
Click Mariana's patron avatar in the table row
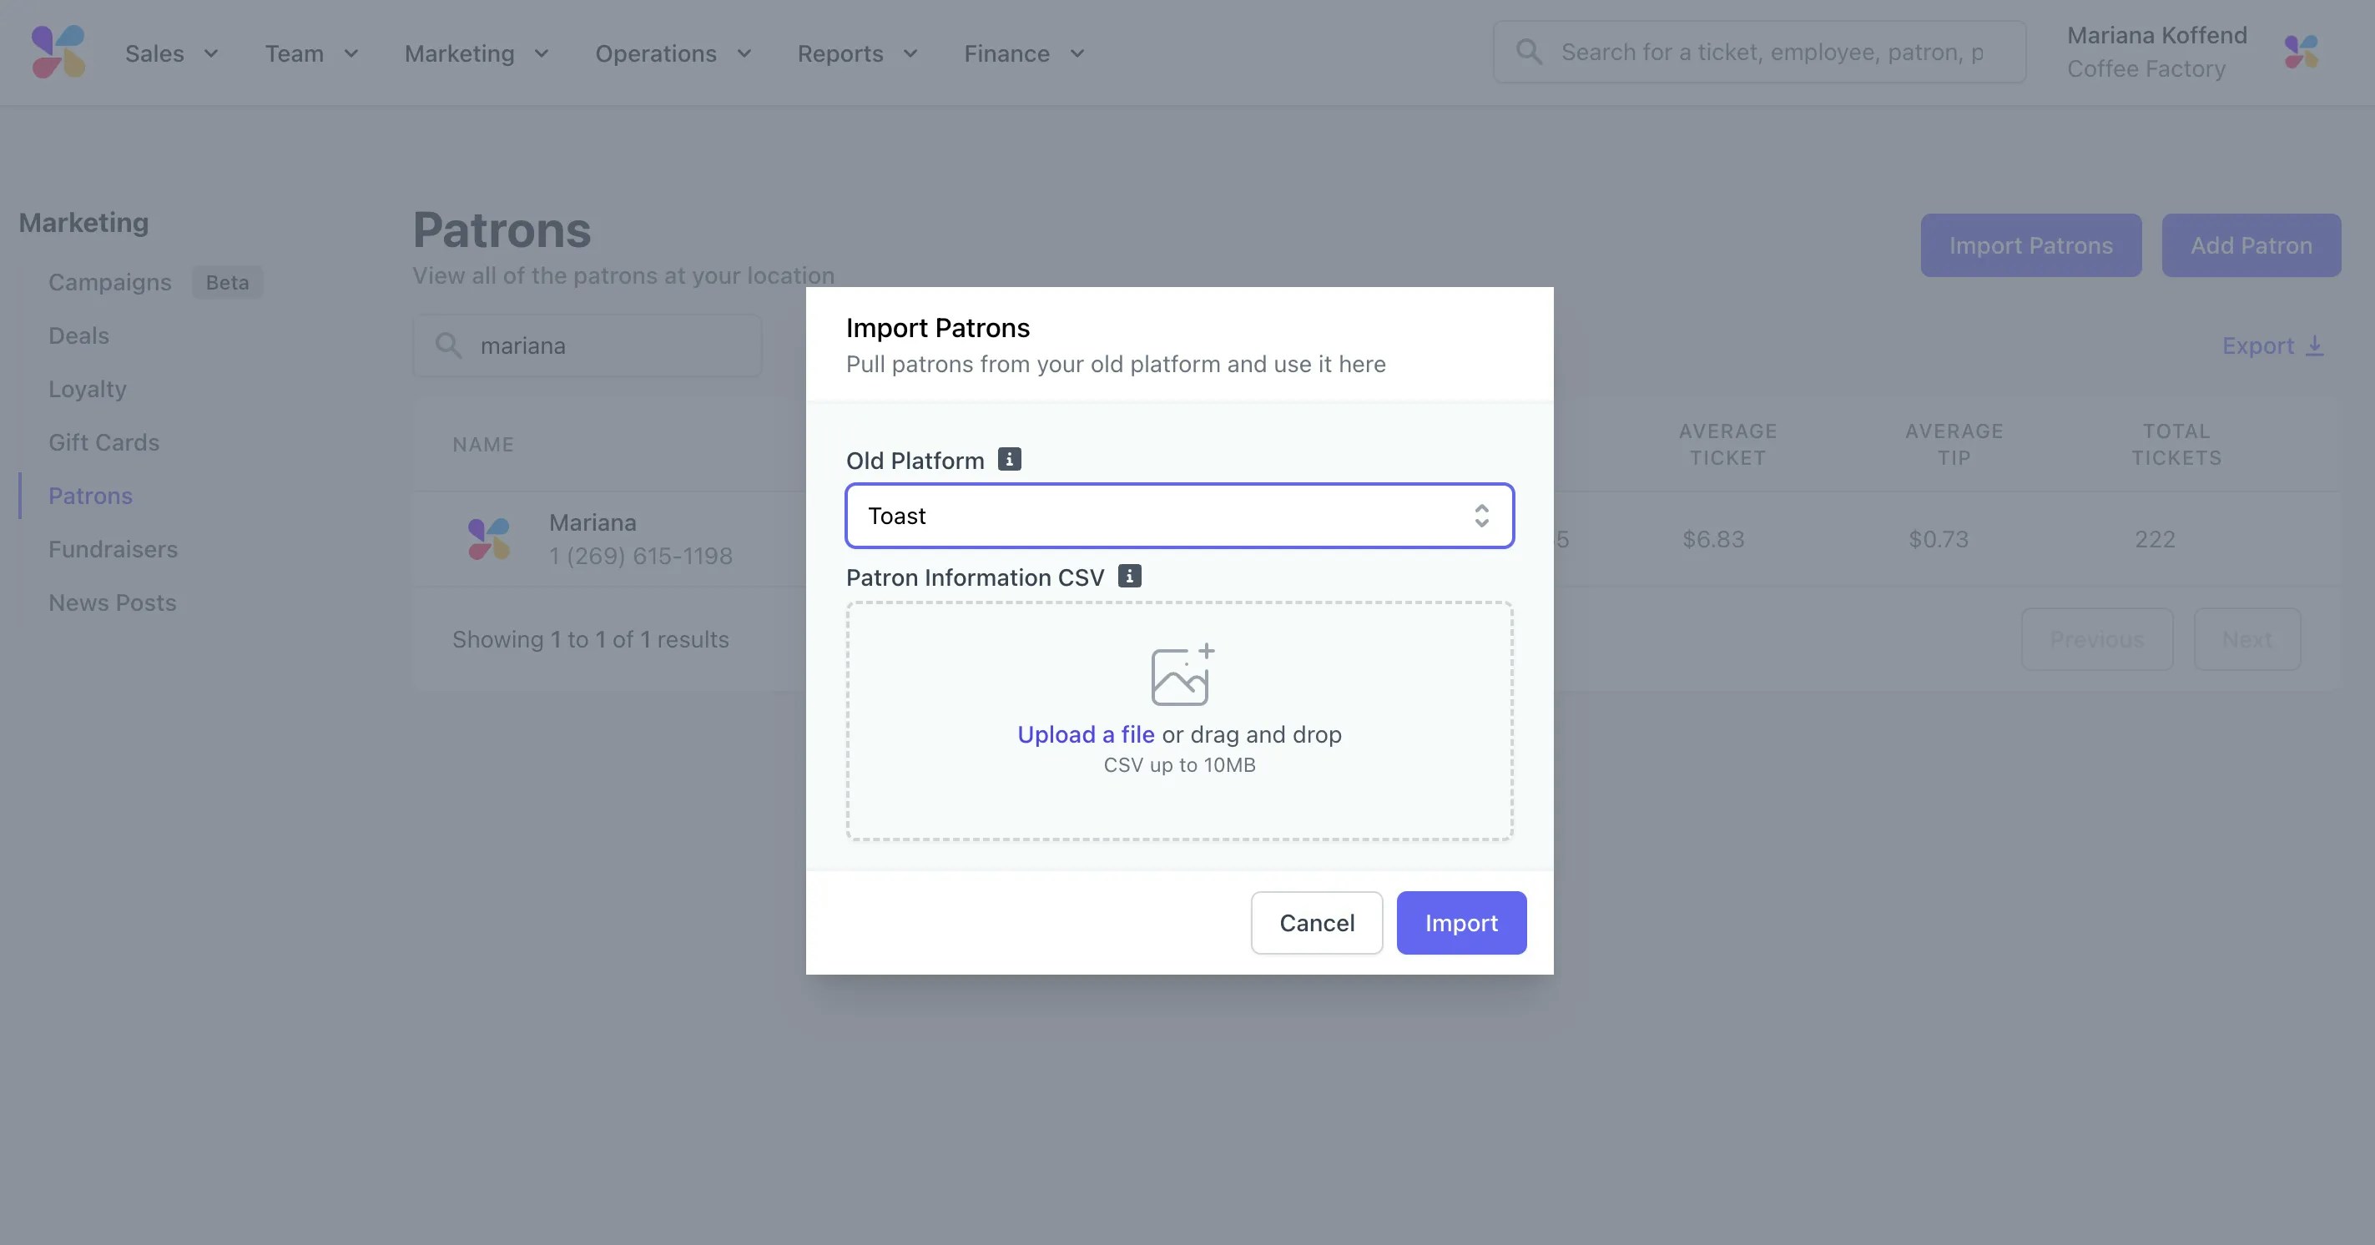pos(489,538)
